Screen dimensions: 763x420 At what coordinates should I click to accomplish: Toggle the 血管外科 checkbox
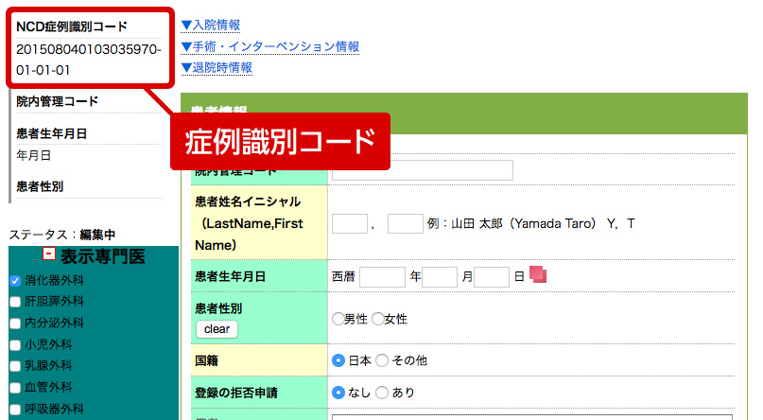(x=15, y=387)
